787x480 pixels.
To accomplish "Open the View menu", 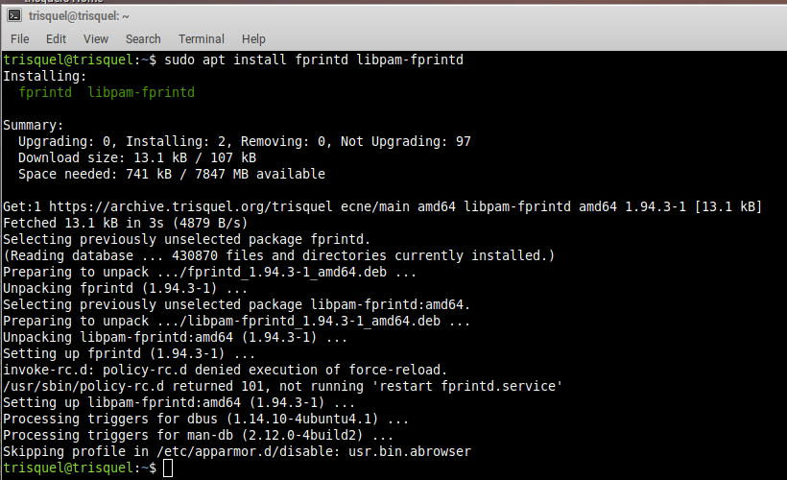I will (96, 39).
